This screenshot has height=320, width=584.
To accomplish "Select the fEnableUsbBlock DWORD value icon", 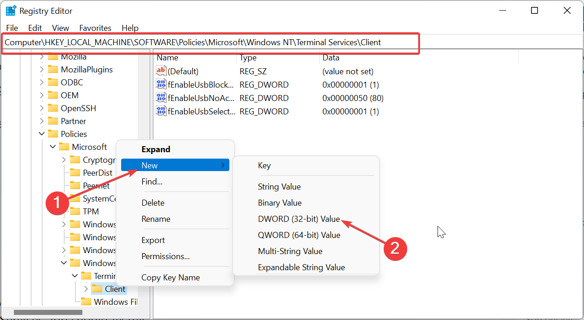I will [x=161, y=84].
